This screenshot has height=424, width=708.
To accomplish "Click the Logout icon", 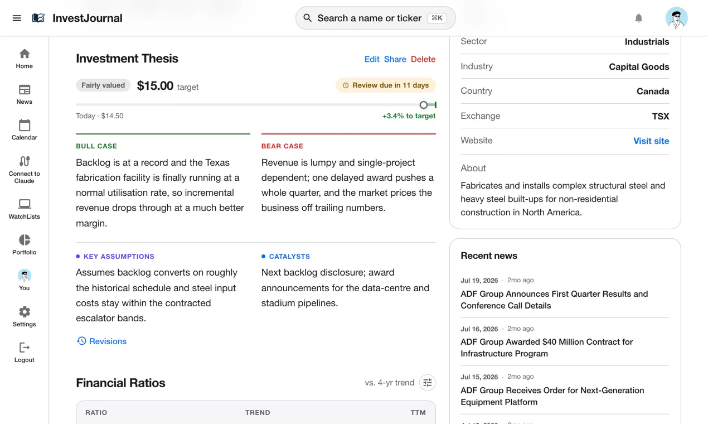I will (x=25, y=348).
